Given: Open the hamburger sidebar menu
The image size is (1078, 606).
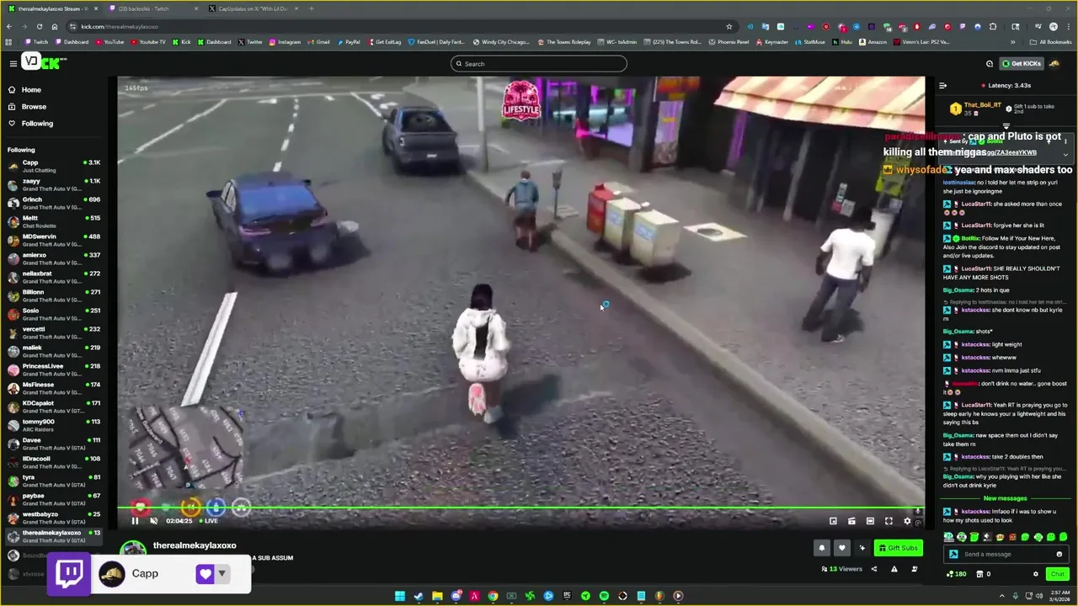Looking at the screenshot, I should pyautogui.click(x=13, y=64).
